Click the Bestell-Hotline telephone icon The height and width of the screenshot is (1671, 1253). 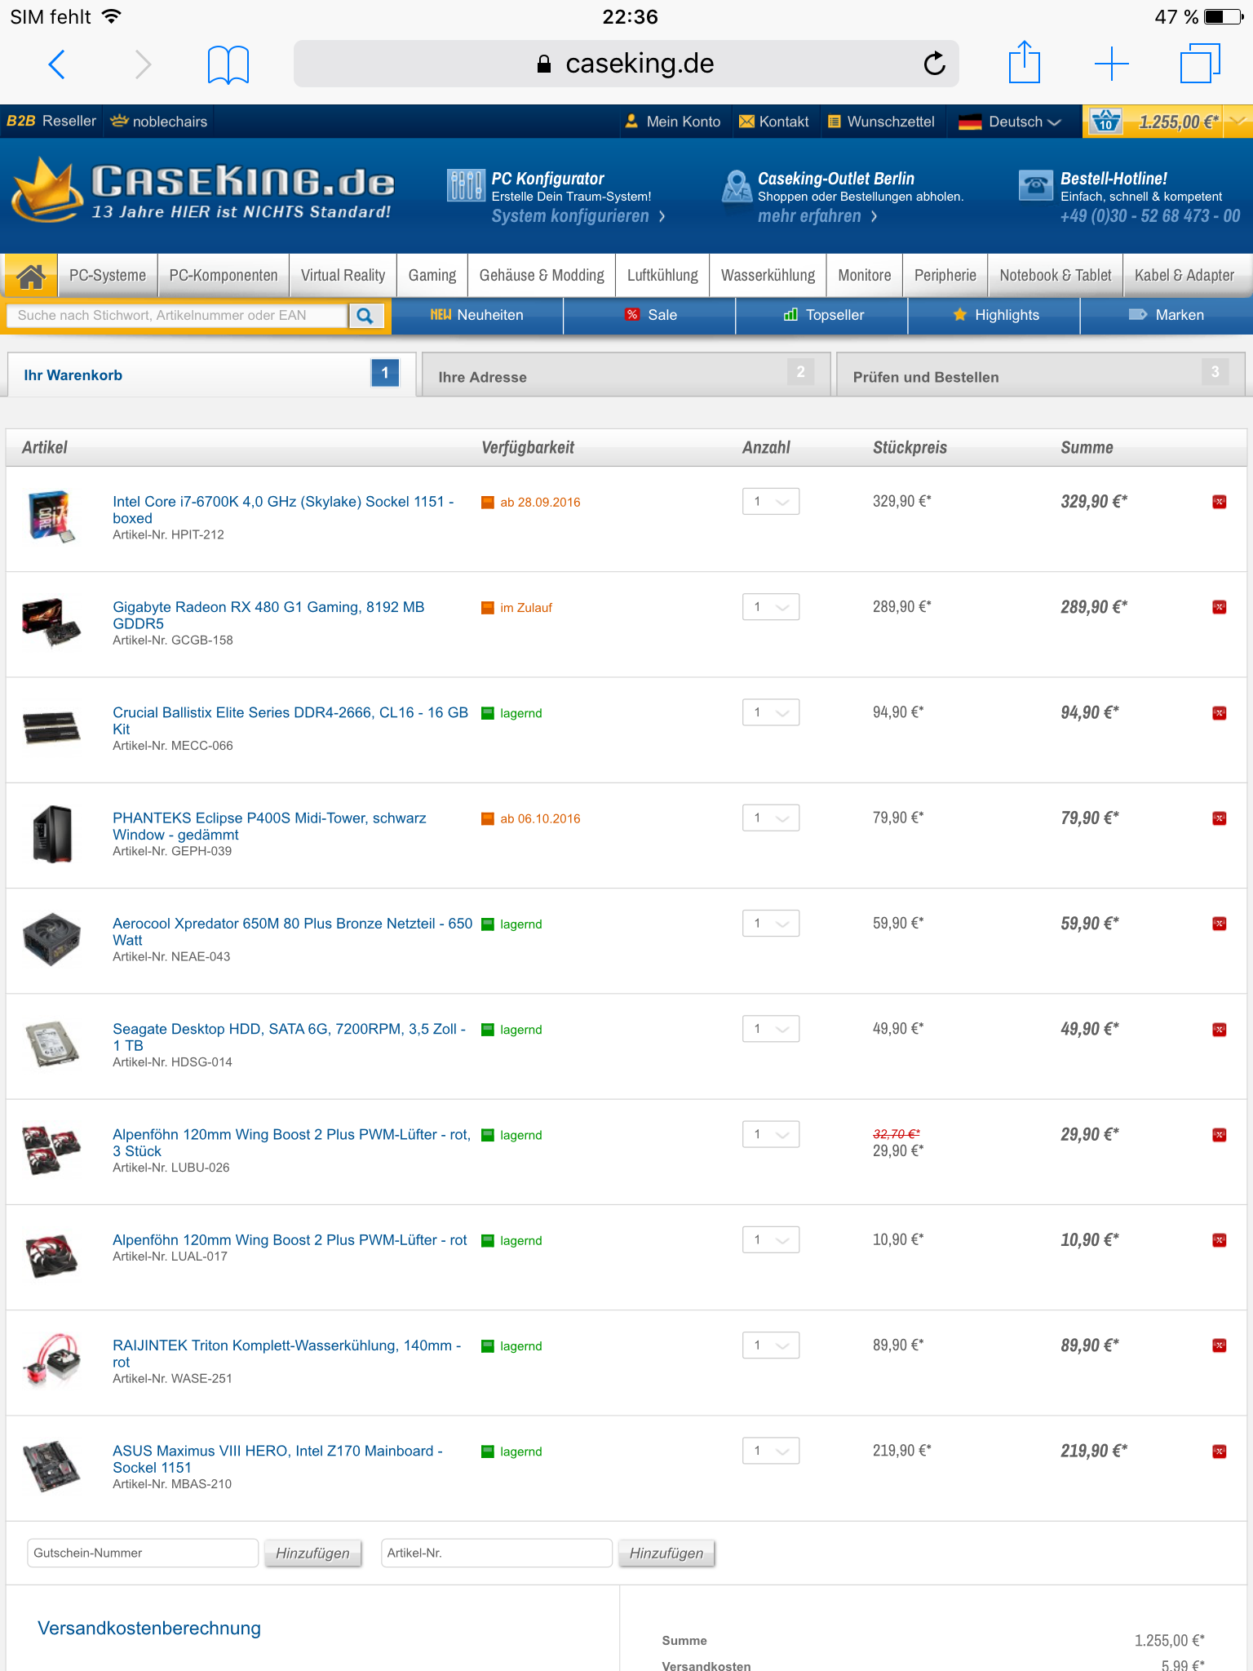coord(1035,184)
